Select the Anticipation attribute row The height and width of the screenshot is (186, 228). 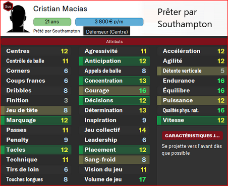(x=114, y=61)
